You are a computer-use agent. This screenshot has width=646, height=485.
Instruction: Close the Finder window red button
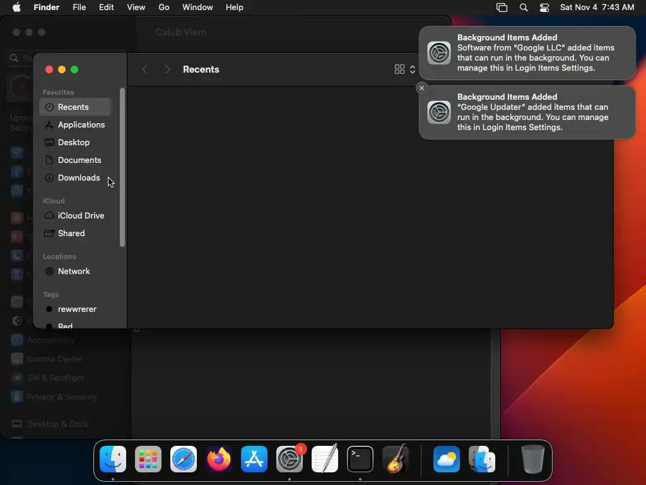(49, 69)
